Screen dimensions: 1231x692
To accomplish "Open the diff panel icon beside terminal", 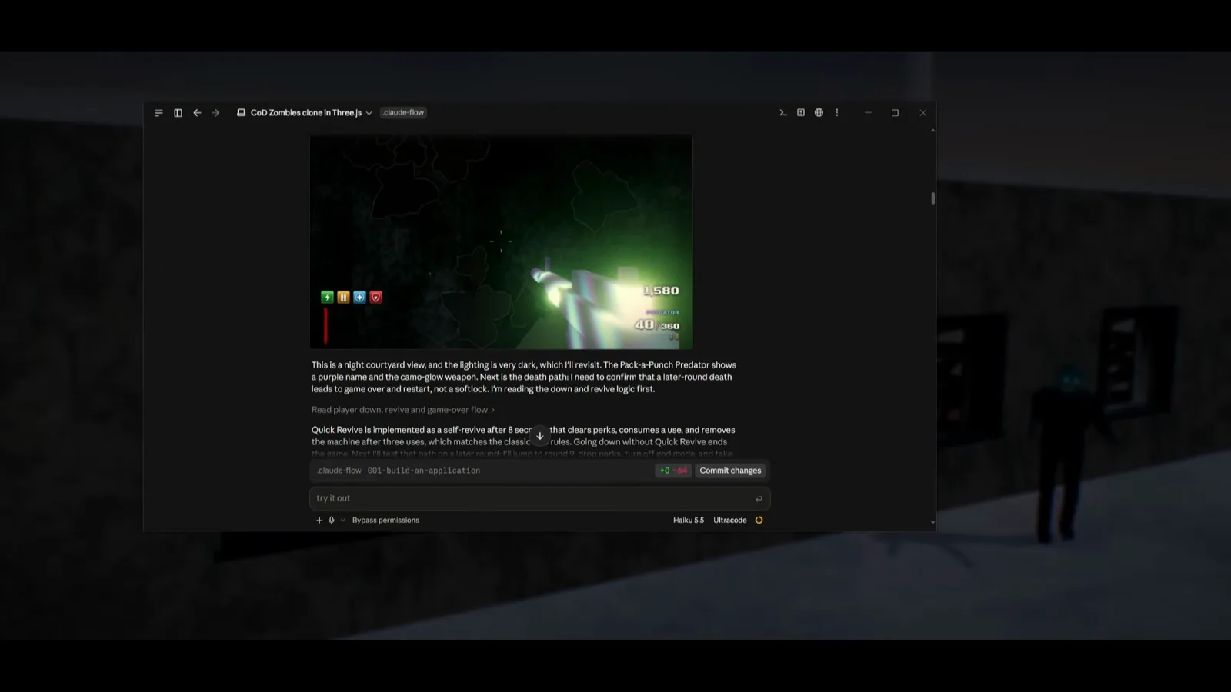I will pyautogui.click(x=801, y=113).
